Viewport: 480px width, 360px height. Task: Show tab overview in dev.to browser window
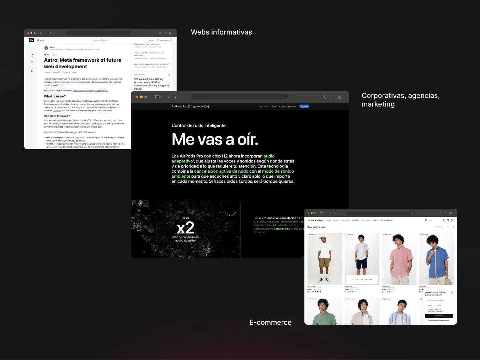pyautogui.click(x=170, y=33)
